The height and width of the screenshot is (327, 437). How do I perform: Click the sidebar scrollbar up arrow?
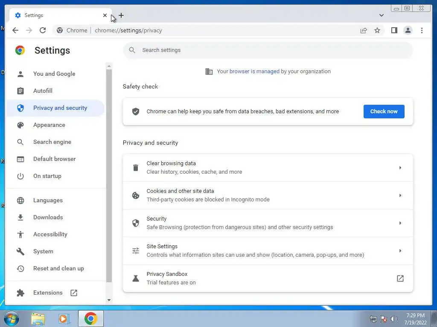(x=109, y=66)
